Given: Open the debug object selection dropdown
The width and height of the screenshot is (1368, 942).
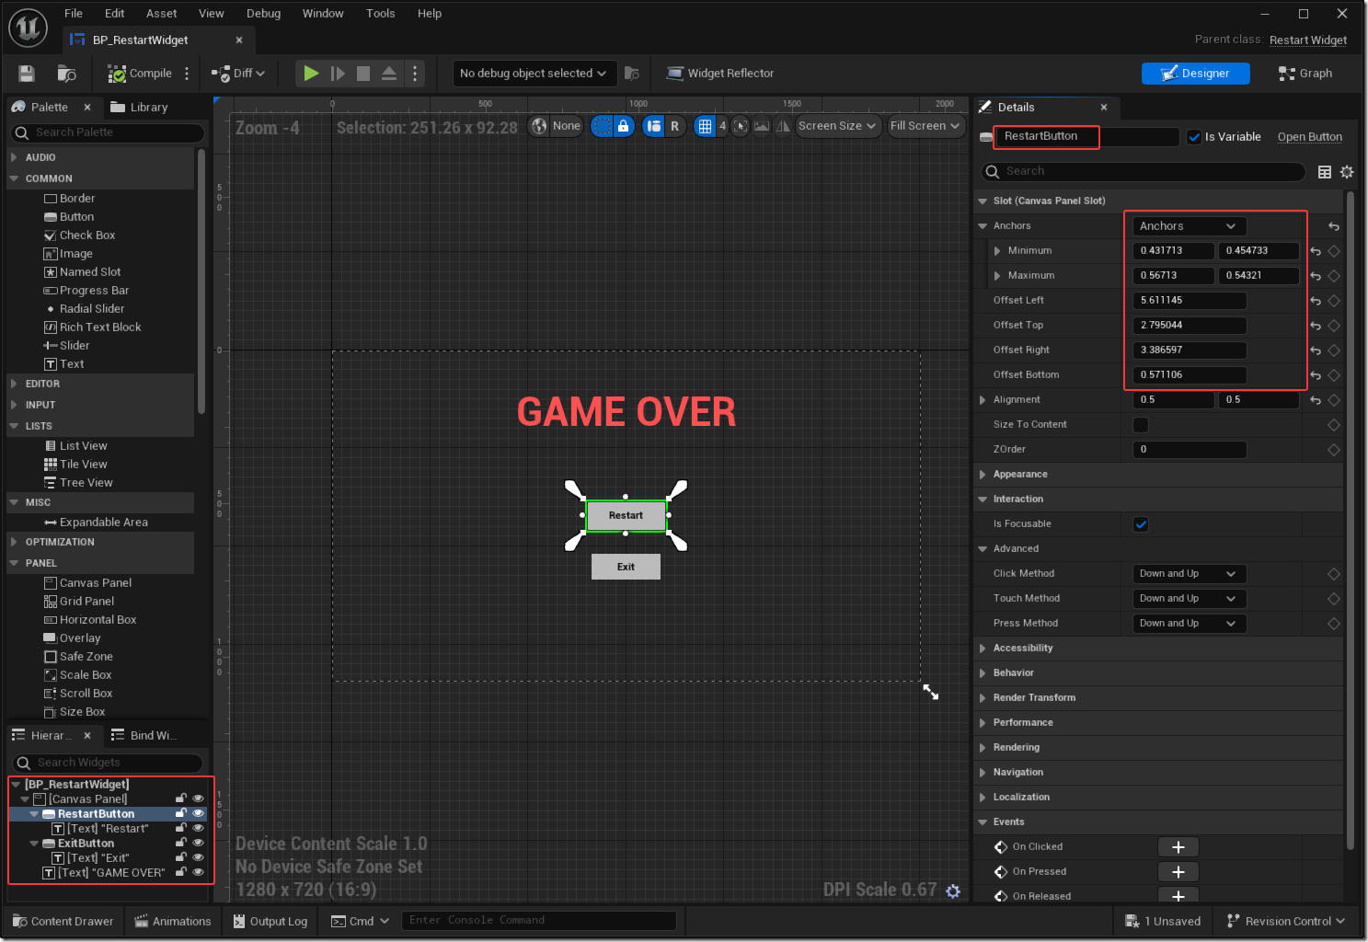Looking at the screenshot, I should (x=534, y=74).
